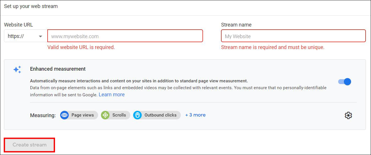Image resolution: width=371 pixels, height=155 pixels.
Task: Show the + 3 more measurements
Action: coord(195,115)
